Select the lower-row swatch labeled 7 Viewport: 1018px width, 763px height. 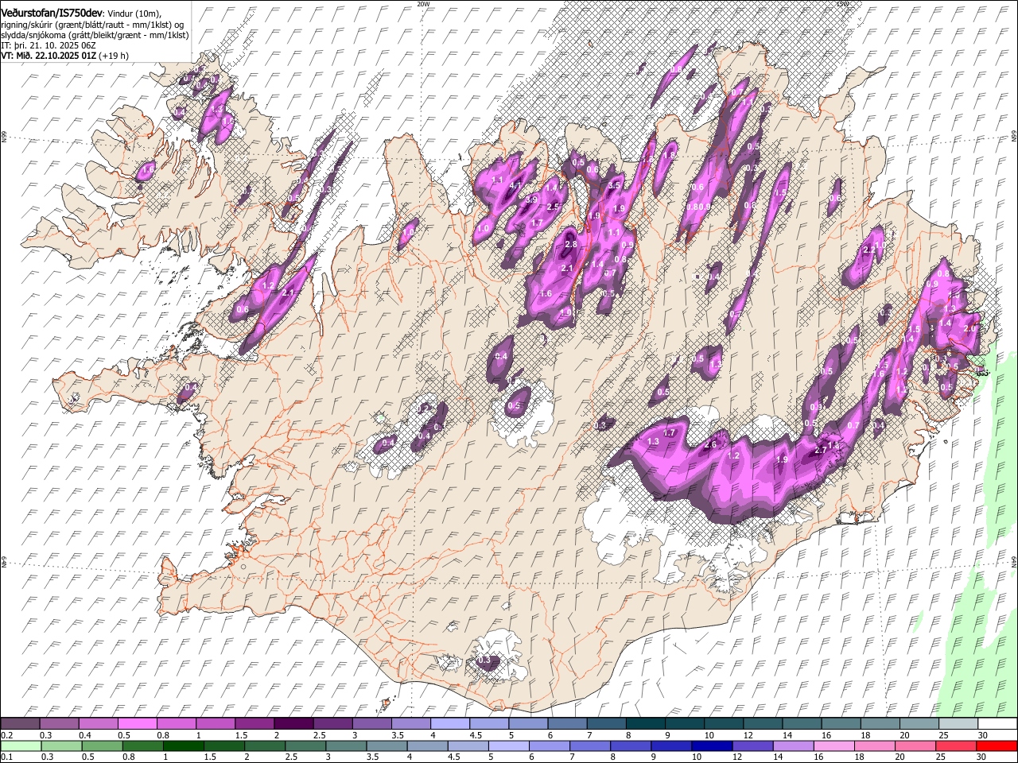(589, 746)
